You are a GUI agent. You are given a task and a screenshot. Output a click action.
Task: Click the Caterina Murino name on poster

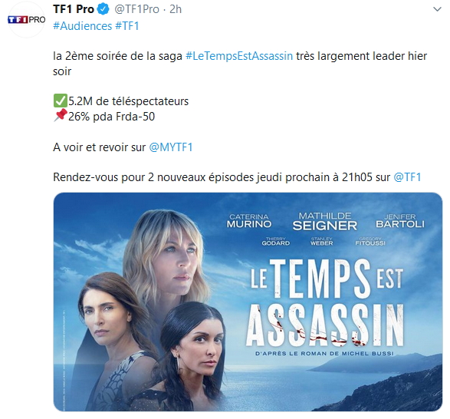coord(249,221)
